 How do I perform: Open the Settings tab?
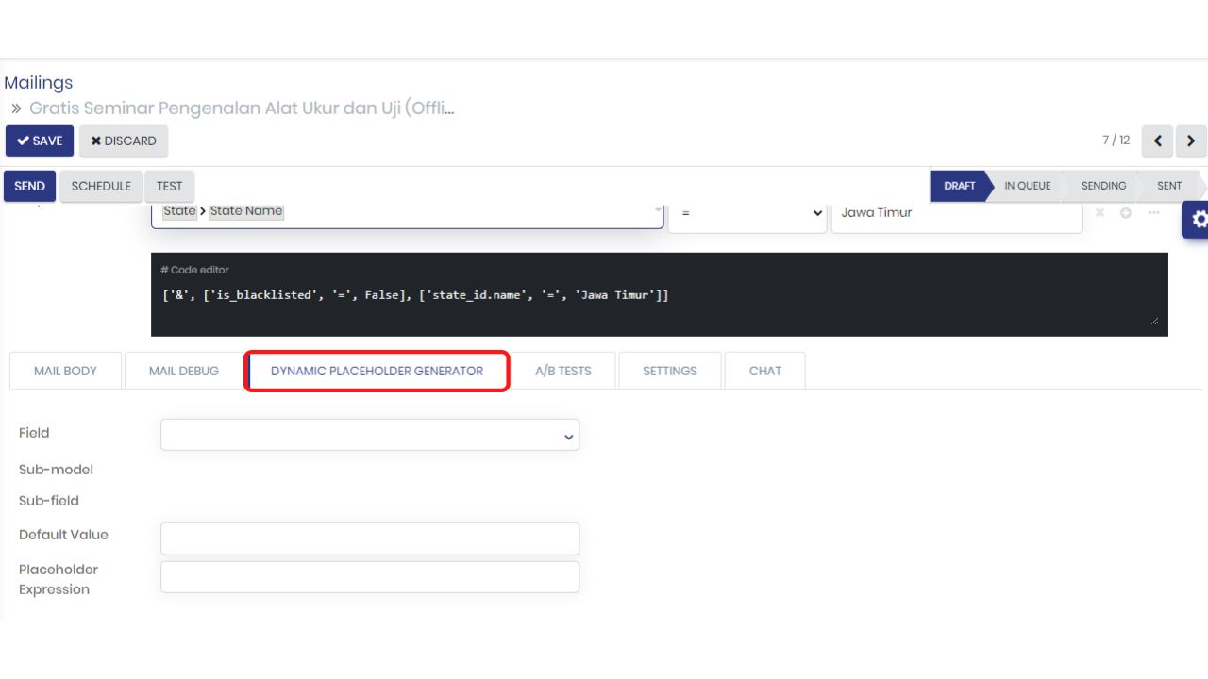(670, 371)
